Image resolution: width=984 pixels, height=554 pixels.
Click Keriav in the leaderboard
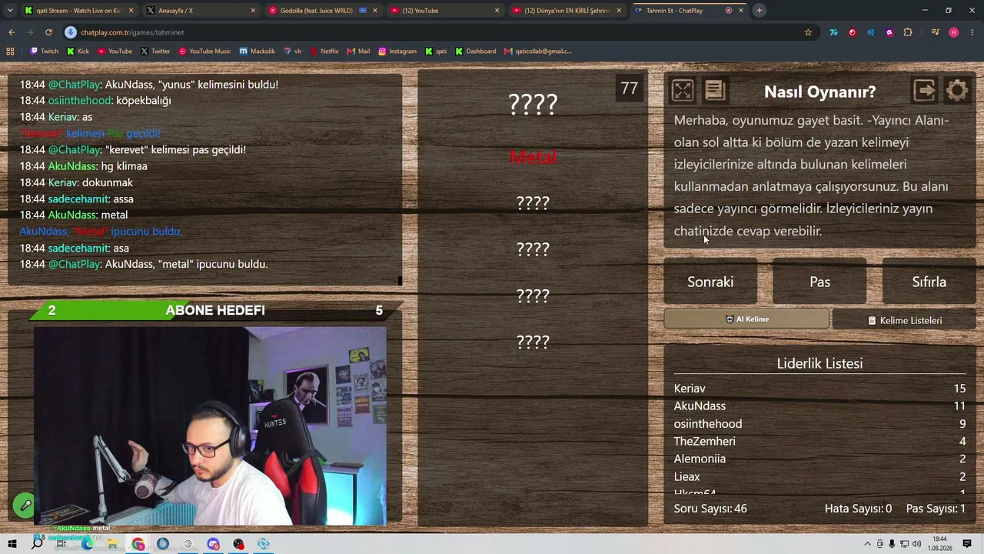click(690, 389)
